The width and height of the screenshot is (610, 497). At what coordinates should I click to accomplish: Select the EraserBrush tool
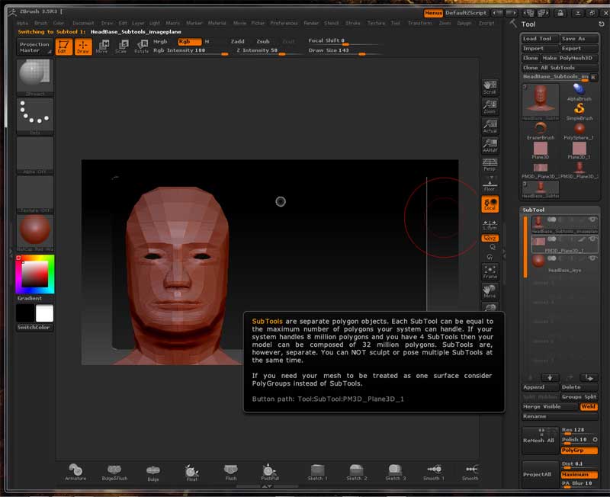[541, 131]
